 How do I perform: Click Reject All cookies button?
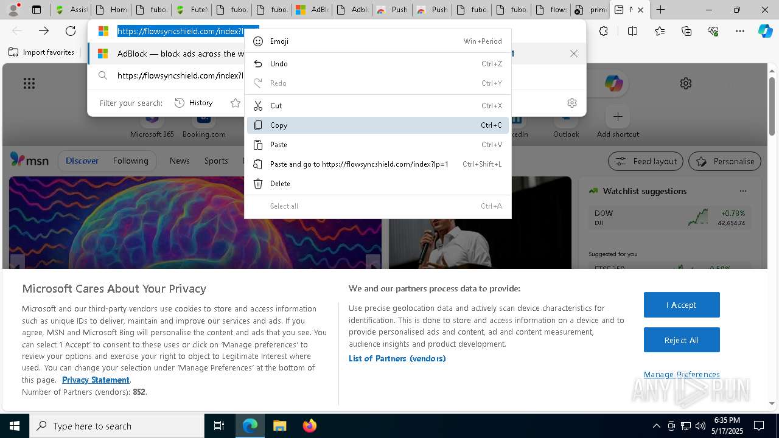[x=682, y=340]
